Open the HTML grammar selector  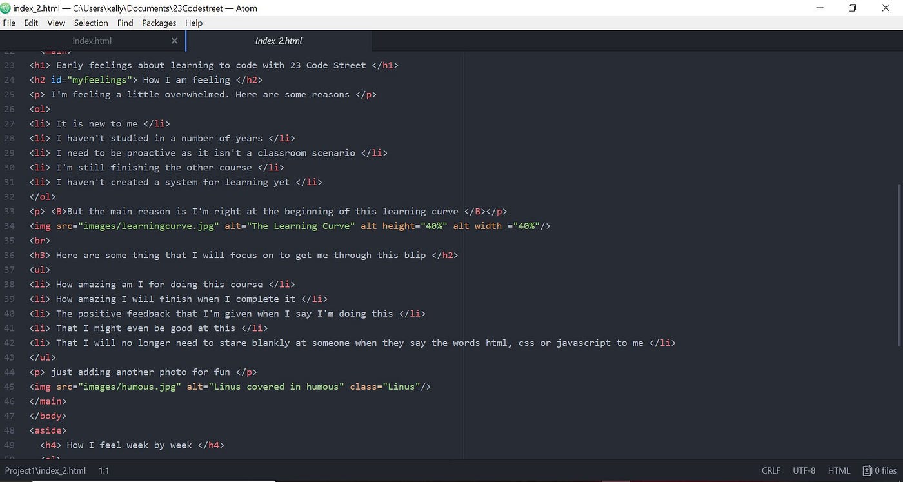click(839, 470)
